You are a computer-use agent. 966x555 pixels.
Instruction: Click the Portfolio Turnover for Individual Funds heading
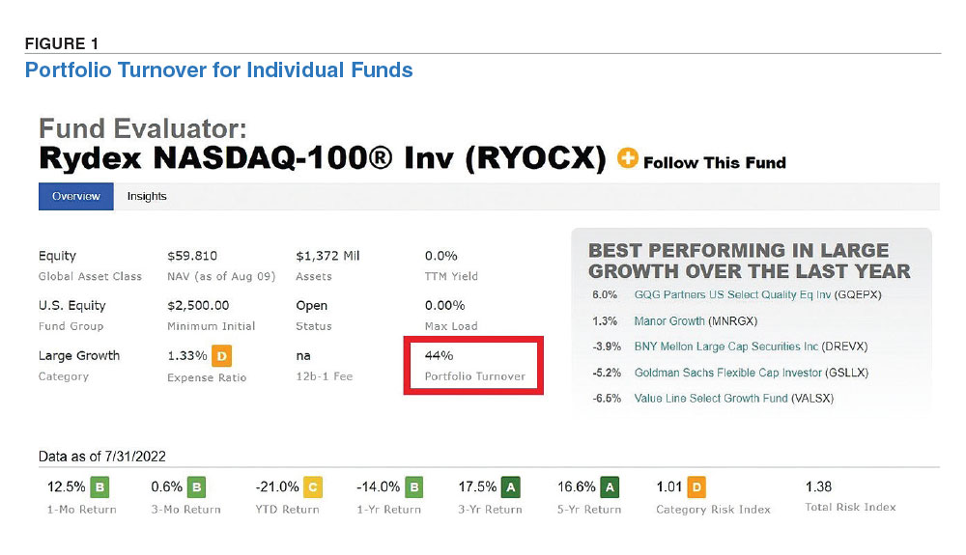(x=218, y=70)
